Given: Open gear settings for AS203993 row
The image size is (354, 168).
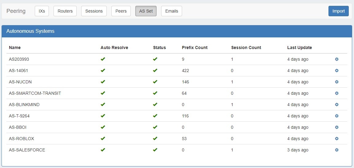Looking at the screenshot, I should 336,59.
